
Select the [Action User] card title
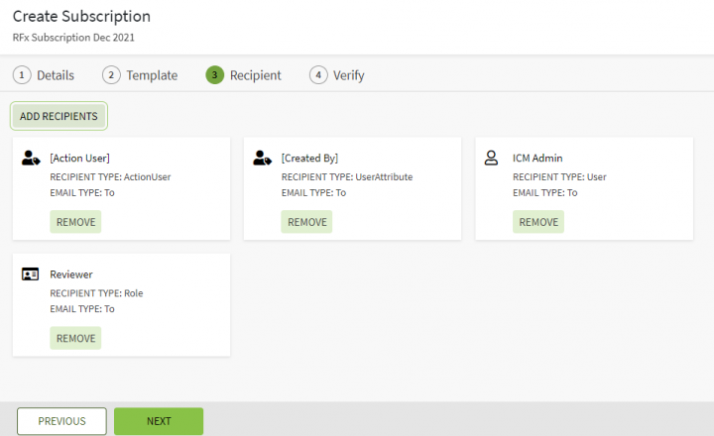[79, 159]
